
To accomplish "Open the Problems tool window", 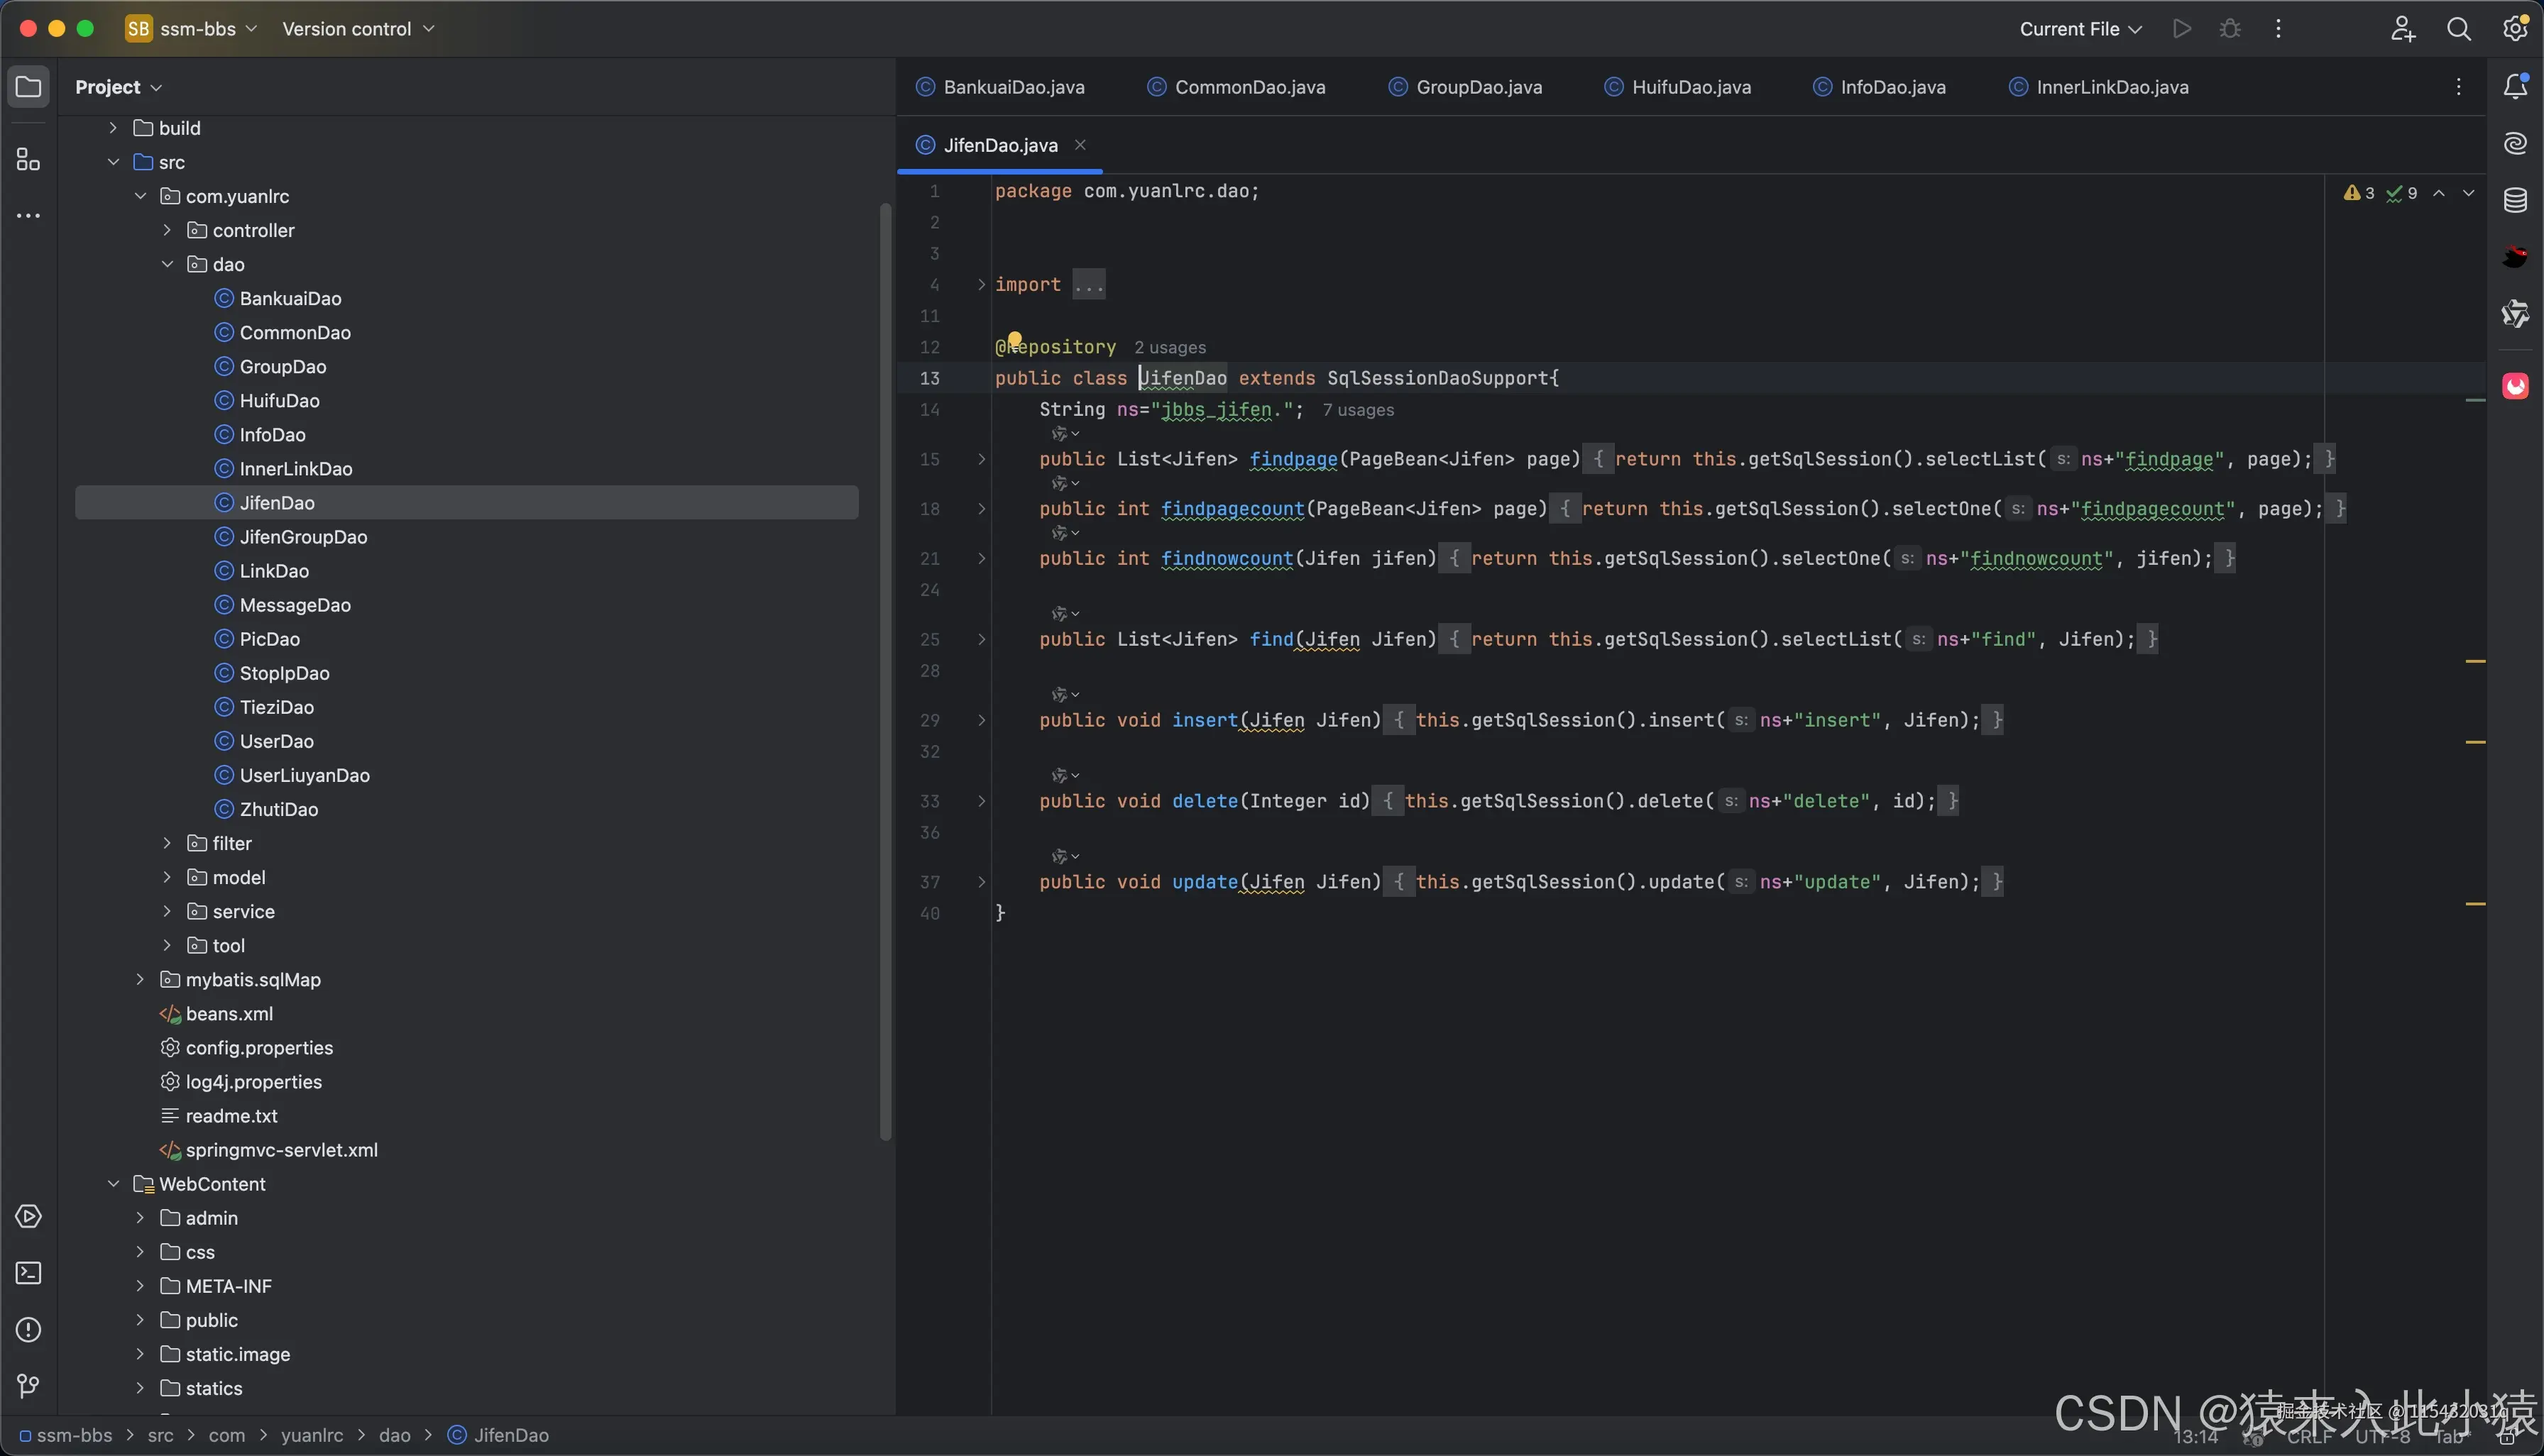I will 28,1330.
